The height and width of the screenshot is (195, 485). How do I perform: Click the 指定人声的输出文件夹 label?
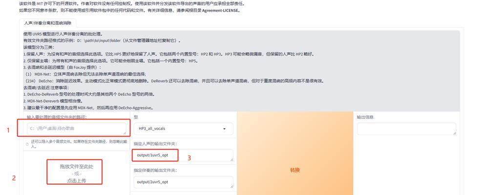coord(155,144)
